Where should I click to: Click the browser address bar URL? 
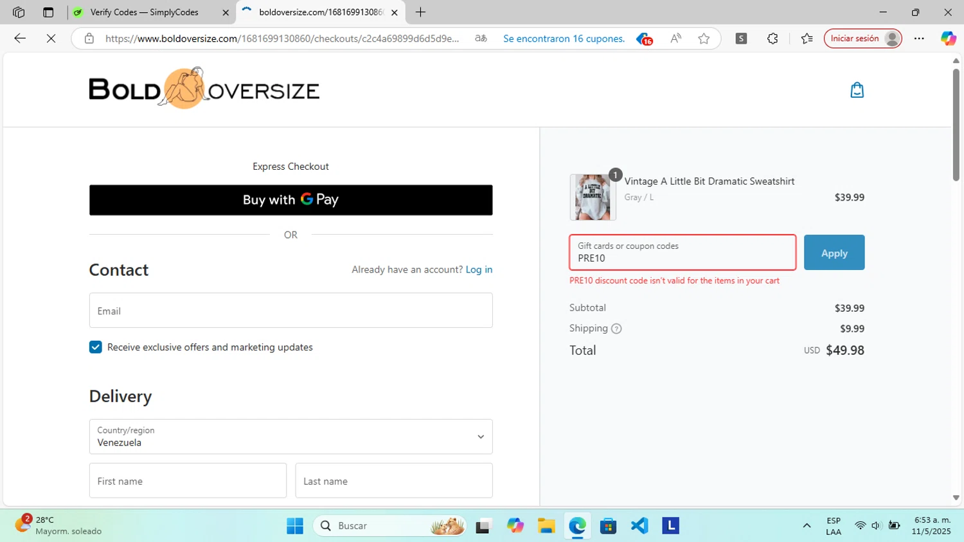(283, 39)
